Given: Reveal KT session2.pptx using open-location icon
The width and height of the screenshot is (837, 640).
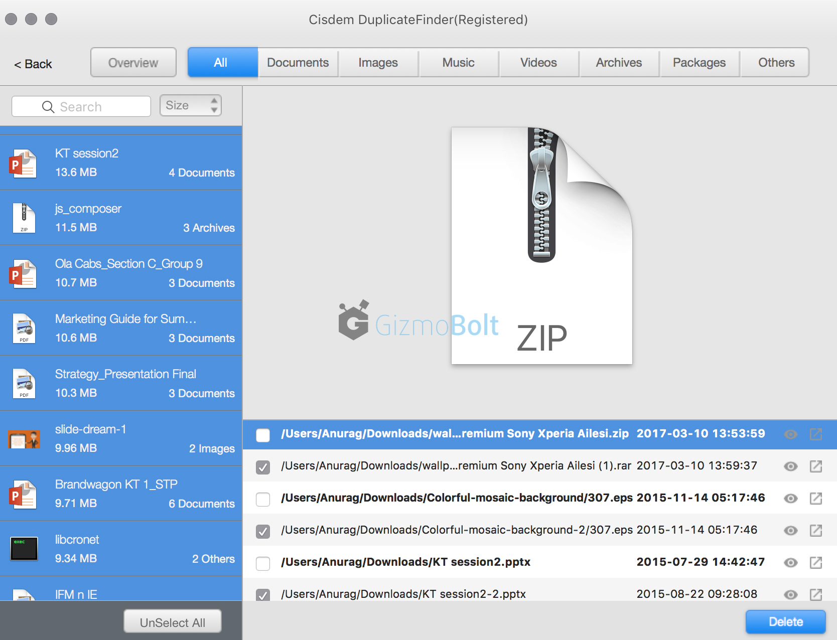Looking at the screenshot, I should (816, 562).
